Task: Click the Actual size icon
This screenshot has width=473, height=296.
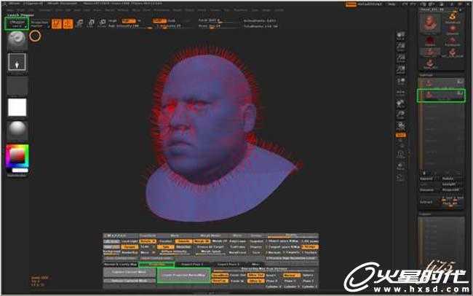Action: tap(401, 58)
